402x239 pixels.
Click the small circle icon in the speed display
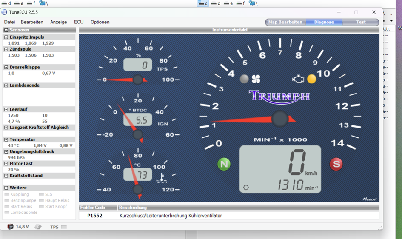246,187
